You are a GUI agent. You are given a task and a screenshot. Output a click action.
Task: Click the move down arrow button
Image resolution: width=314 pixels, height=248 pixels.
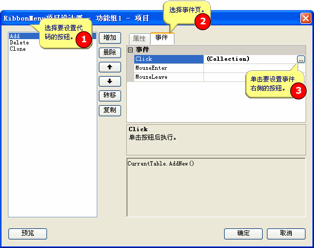[110, 81]
